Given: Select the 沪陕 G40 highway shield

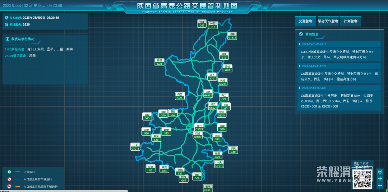Looking at the screenshot, I should coord(233,150).
